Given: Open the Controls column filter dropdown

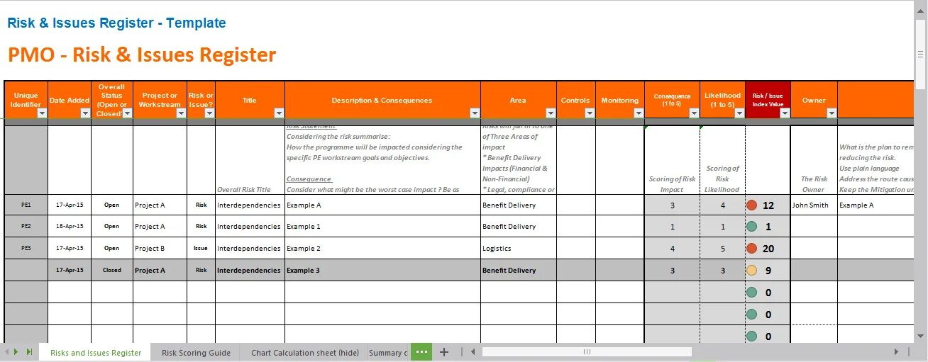Looking at the screenshot, I should pyautogui.click(x=589, y=113).
